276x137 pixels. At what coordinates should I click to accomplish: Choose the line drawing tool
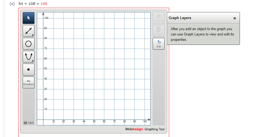29,31
